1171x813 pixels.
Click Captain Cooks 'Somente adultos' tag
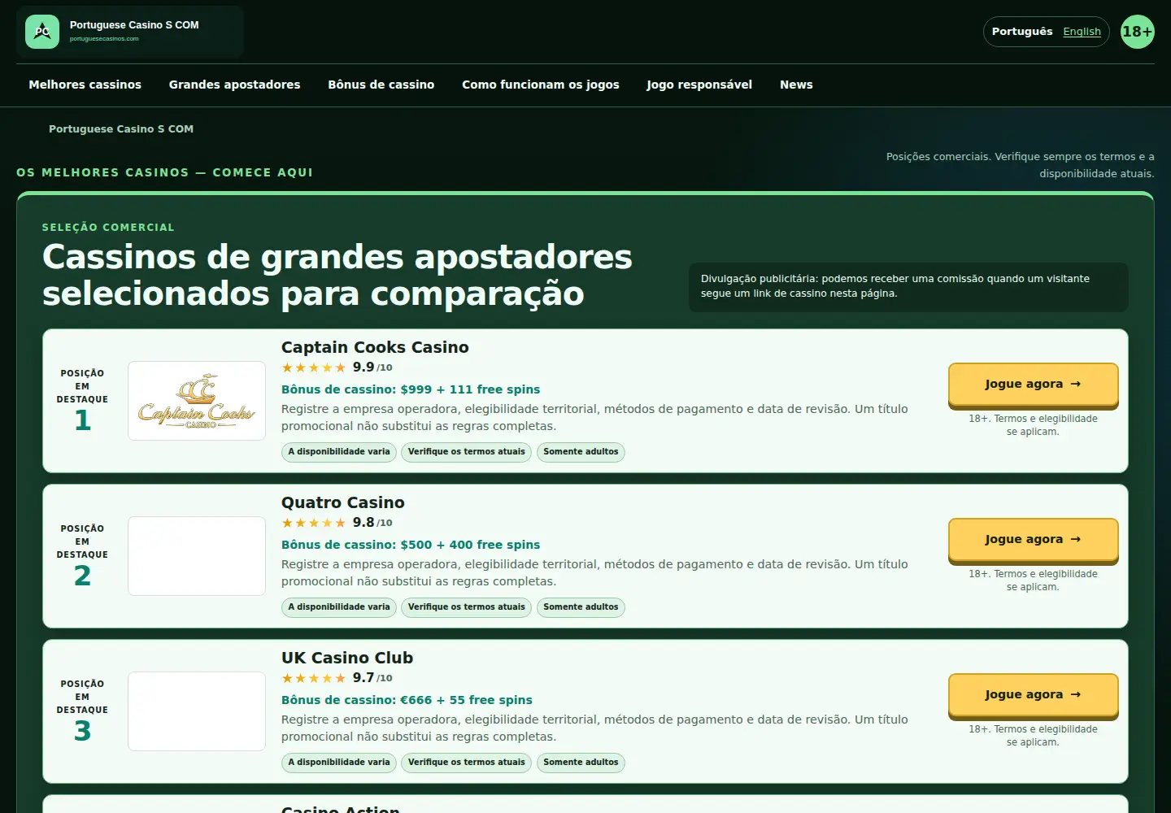[581, 452]
